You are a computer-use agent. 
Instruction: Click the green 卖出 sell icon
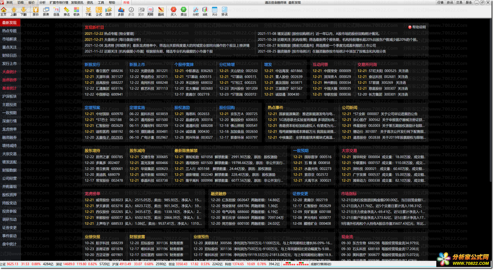tap(184, 11)
